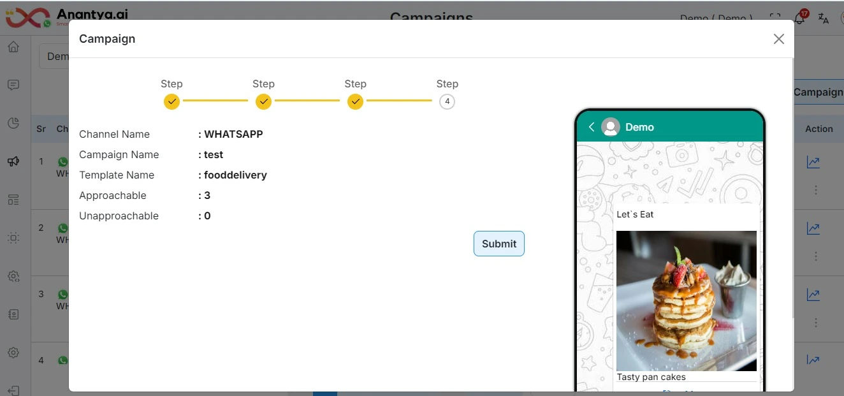Click the Sr column header
844x396 pixels.
tap(41, 129)
